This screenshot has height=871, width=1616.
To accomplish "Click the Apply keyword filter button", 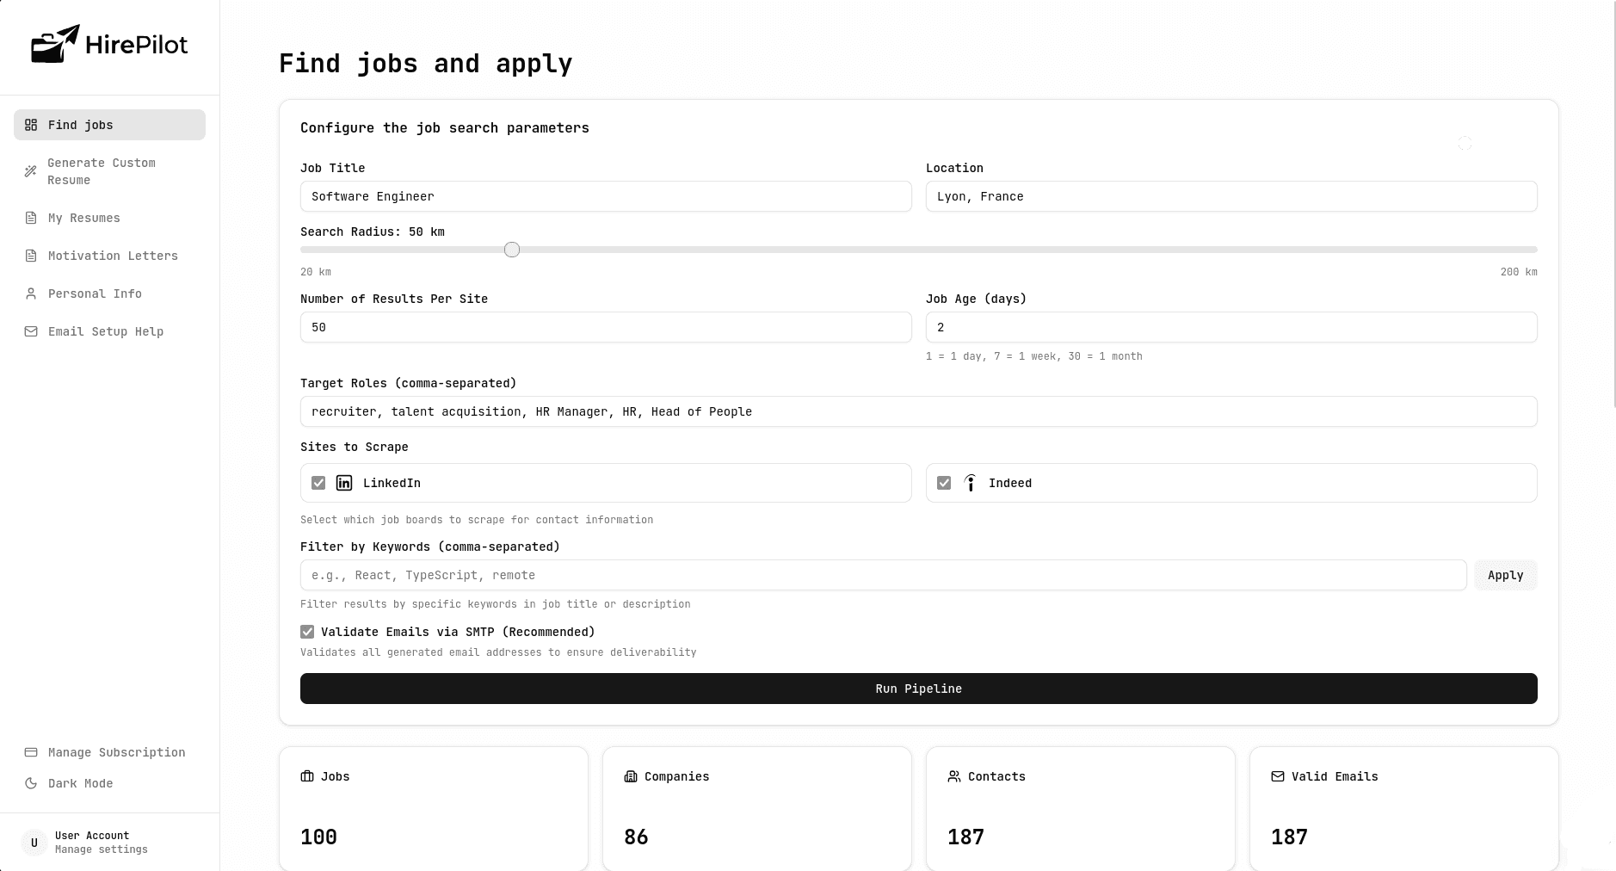I will [1504, 575].
